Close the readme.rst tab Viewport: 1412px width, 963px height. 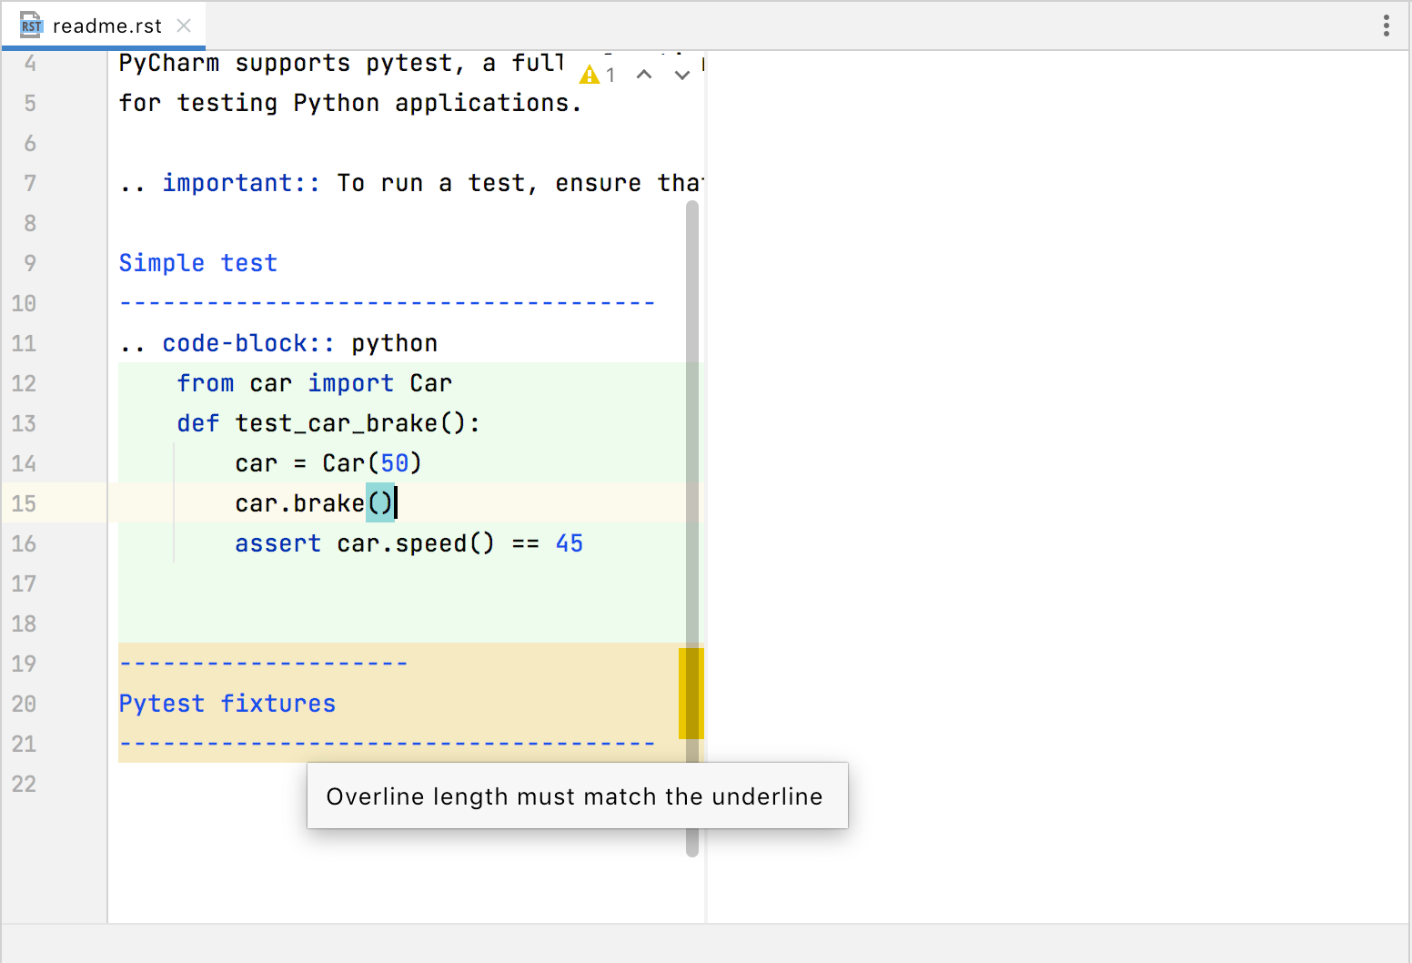coord(183,25)
